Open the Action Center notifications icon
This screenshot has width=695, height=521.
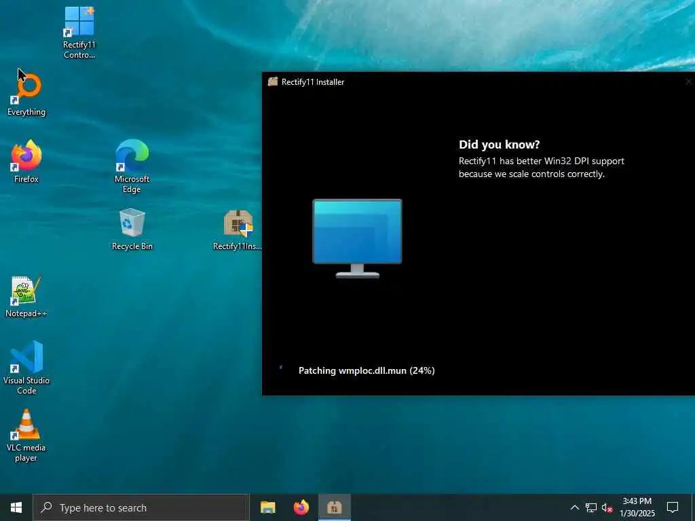pyautogui.click(x=673, y=507)
